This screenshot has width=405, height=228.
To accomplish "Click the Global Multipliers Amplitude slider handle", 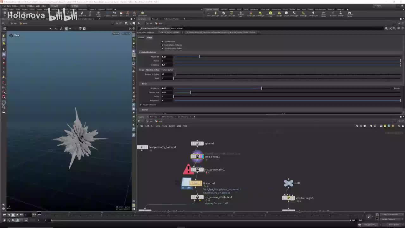I will click(199, 57).
